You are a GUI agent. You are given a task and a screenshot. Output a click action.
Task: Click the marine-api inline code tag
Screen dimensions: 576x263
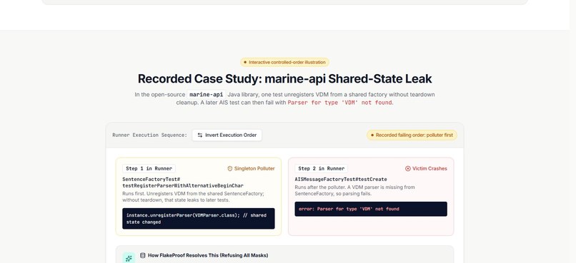pyautogui.click(x=207, y=95)
